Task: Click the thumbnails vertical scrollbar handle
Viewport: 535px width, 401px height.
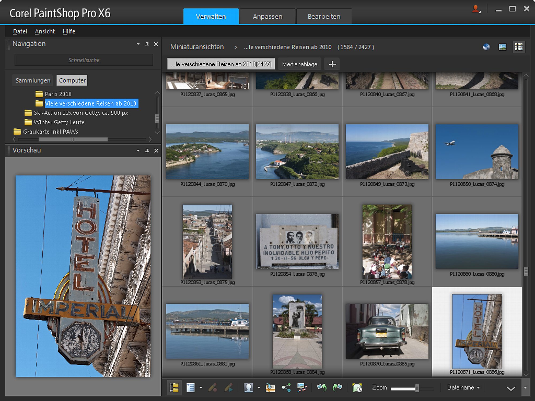Action: (x=526, y=272)
